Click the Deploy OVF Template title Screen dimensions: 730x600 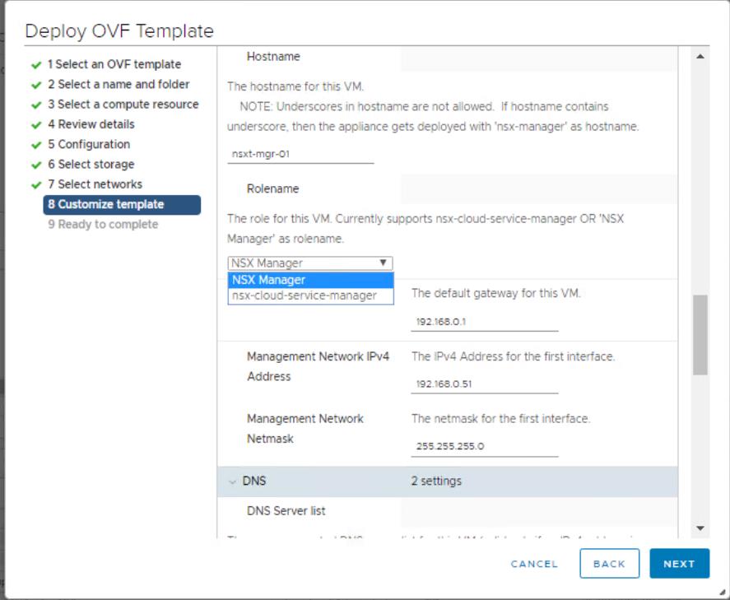(119, 31)
